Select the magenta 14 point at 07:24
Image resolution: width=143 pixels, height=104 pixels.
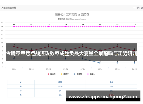(x=83, y=26)
